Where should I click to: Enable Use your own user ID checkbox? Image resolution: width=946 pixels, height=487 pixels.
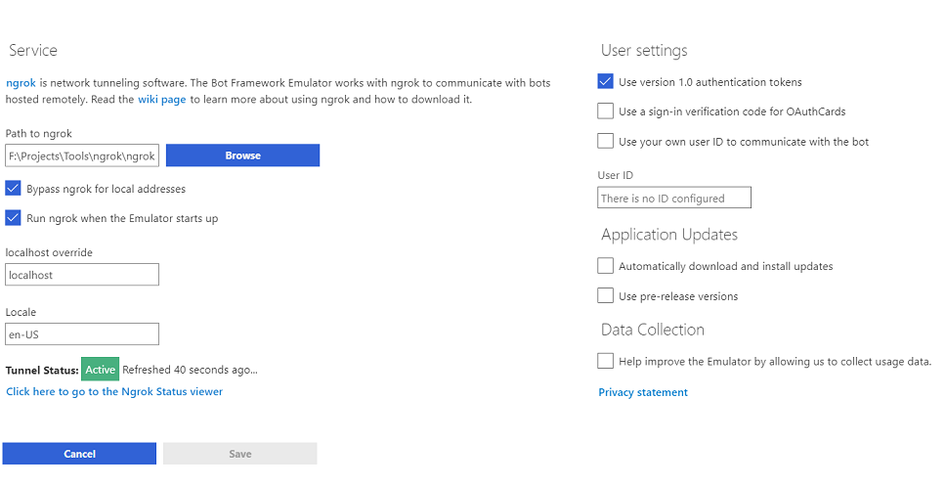click(605, 141)
